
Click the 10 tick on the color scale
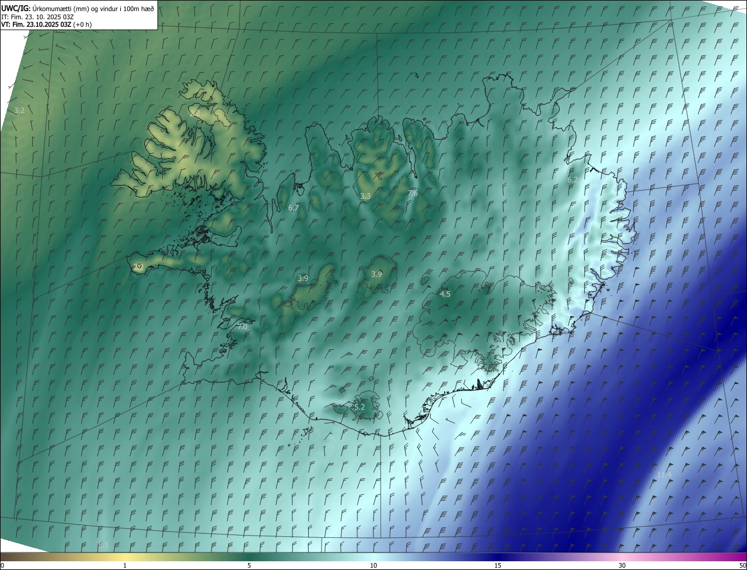pos(373,565)
